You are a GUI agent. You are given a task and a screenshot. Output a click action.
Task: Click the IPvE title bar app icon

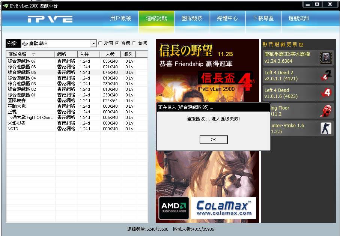[5, 6]
